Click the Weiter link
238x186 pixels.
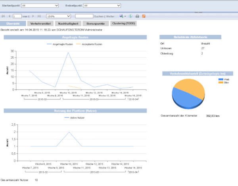click(111, 17)
